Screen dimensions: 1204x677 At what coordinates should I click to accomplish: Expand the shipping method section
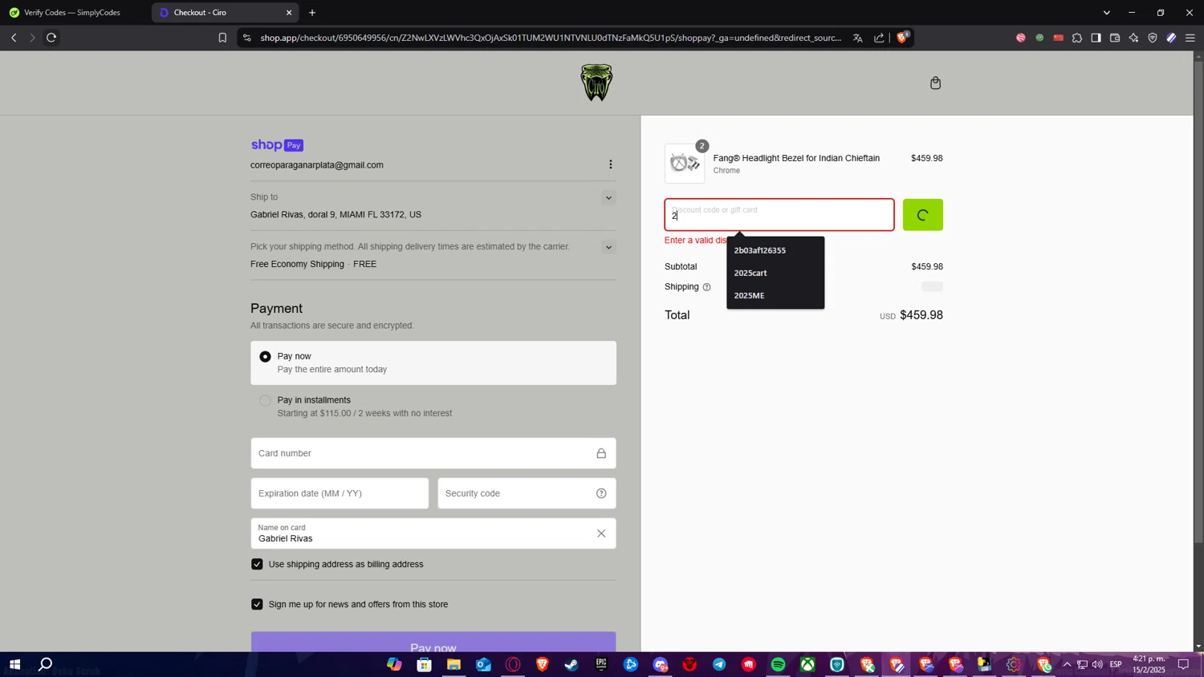608,247
